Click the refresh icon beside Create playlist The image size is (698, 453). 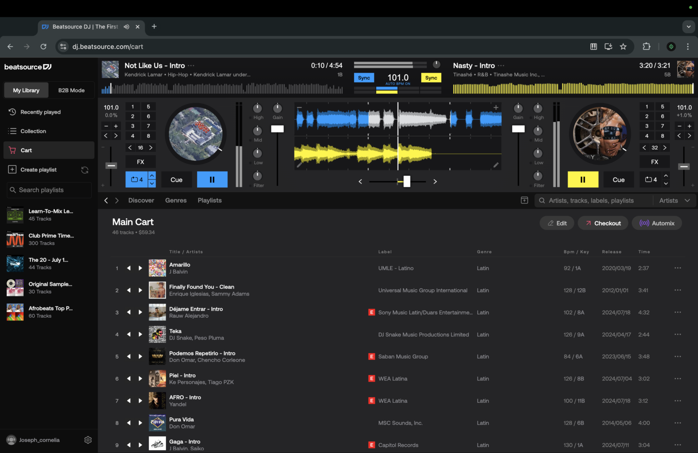click(85, 169)
